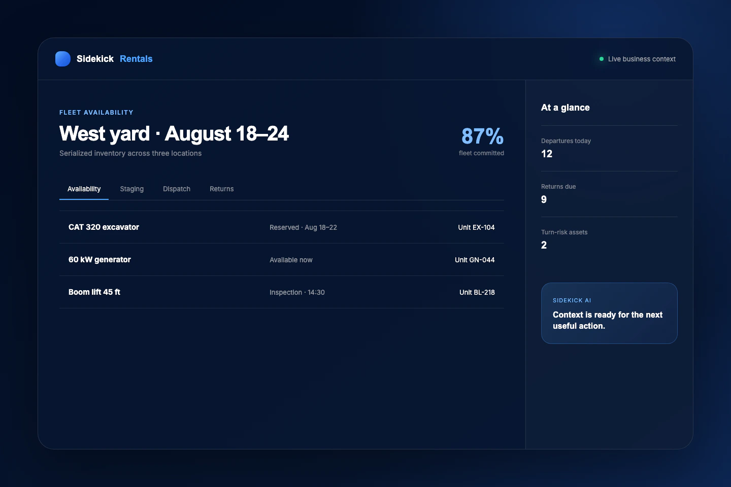Click the Live business context label
Image resolution: width=731 pixels, height=487 pixels.
tap(642, 59)
